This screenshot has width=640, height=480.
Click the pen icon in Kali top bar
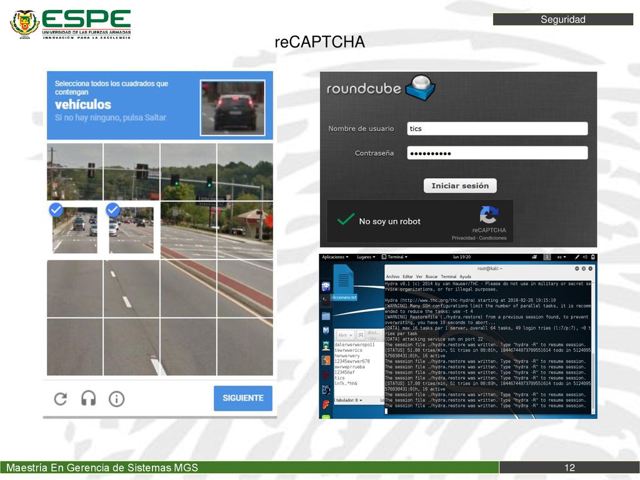coord(577,257)
